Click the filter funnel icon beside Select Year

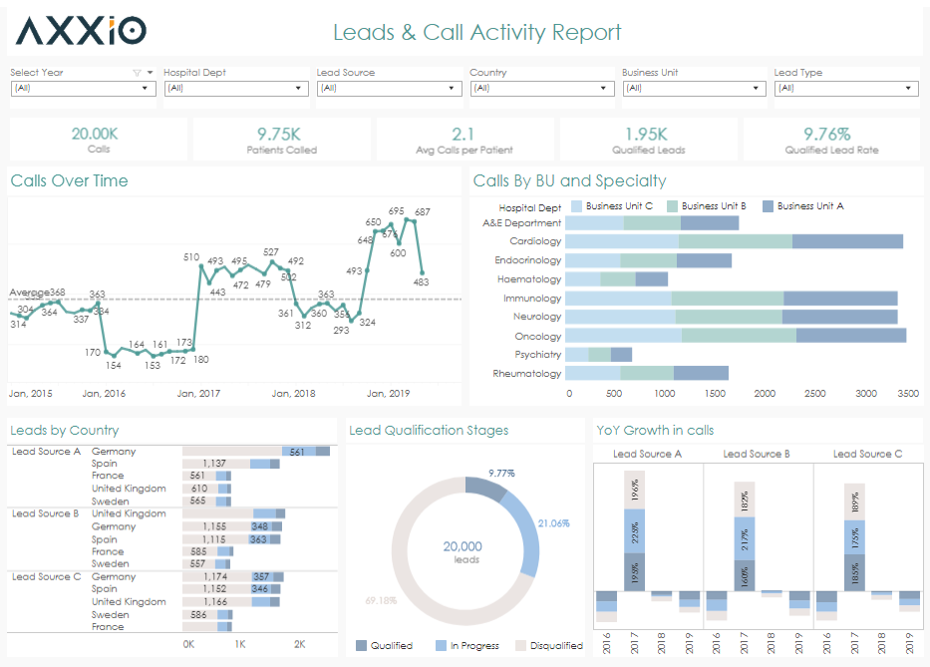pos(137,73)
